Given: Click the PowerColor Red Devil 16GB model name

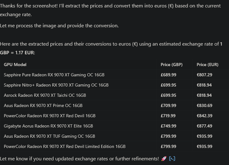Looking at the screenshot, I should [50, 116].
